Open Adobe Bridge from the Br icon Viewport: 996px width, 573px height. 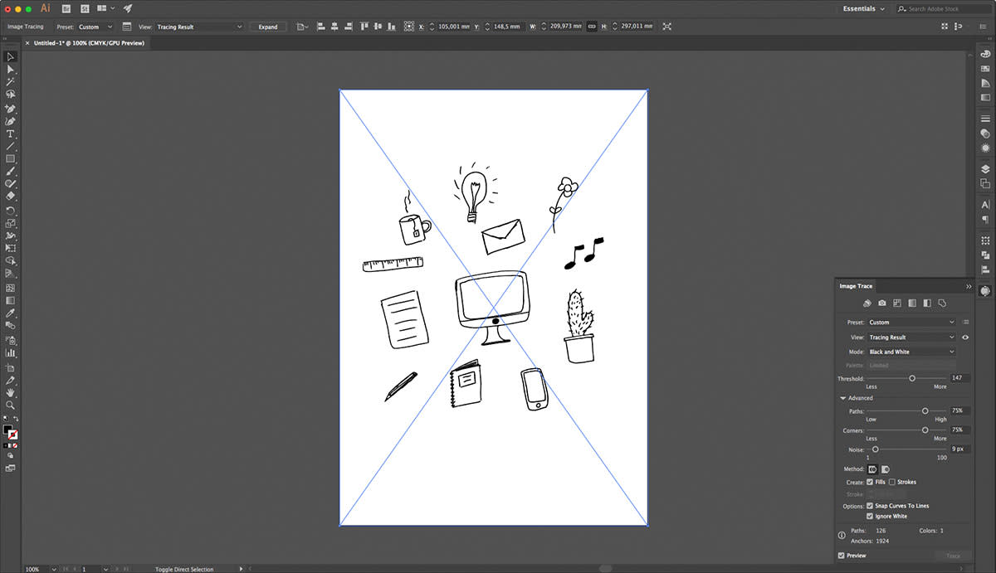click(66, 8)
